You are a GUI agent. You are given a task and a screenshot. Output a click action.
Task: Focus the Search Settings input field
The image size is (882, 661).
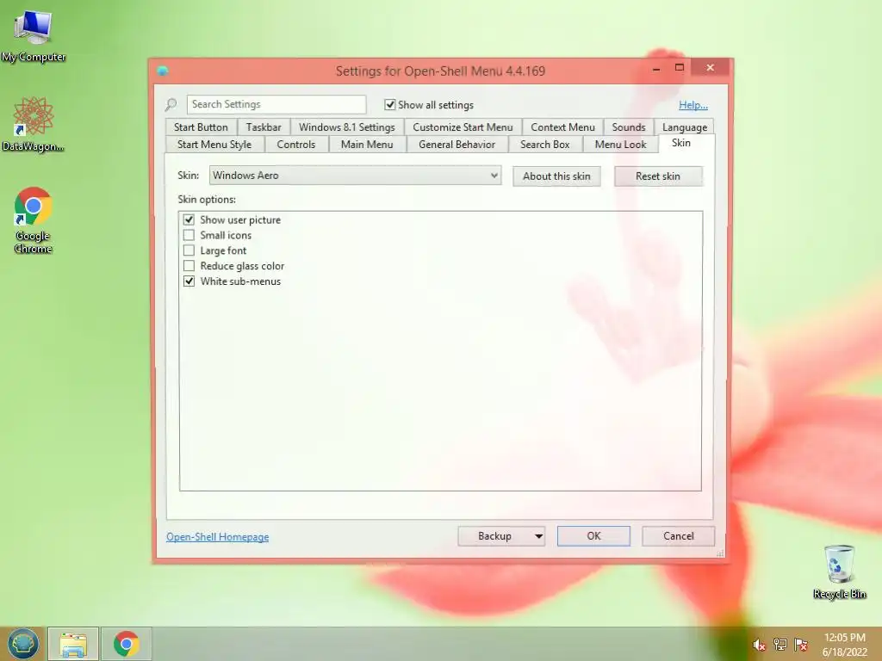click(x=276, y=104)
